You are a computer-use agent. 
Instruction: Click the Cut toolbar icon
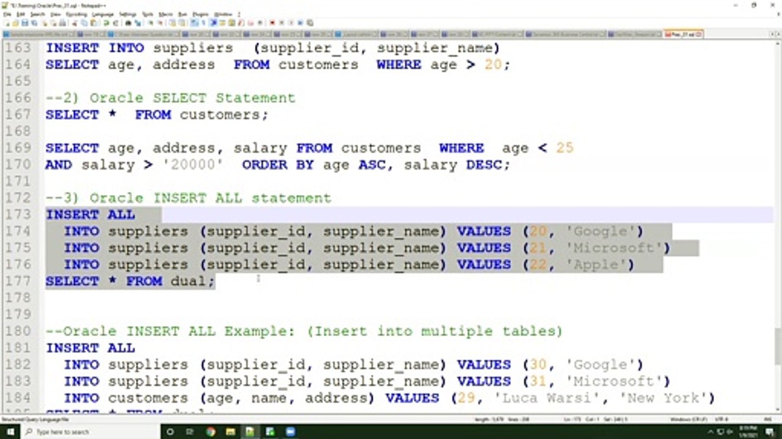(74, 23)
